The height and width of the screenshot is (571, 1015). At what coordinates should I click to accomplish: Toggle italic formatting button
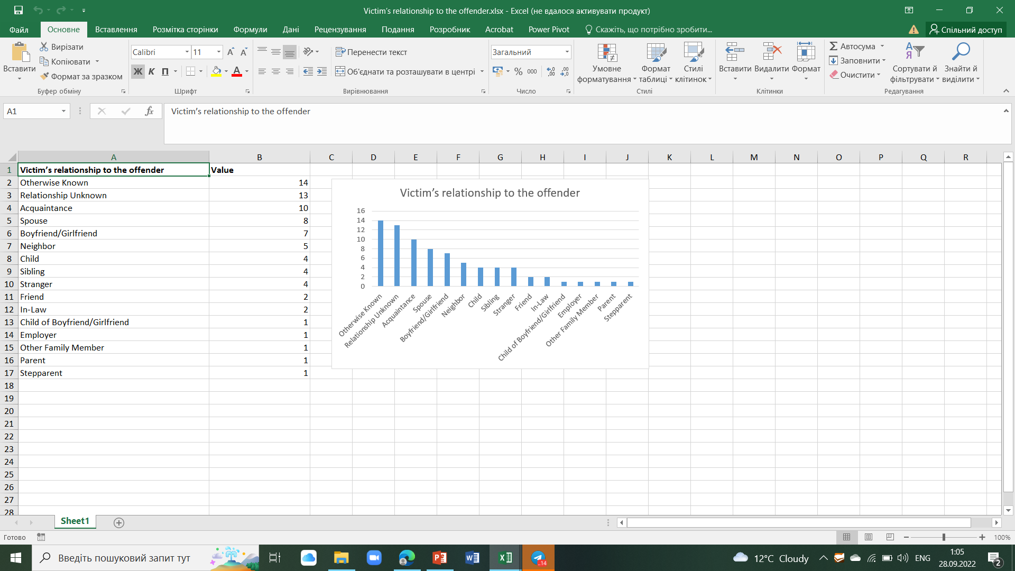click(152, 71)
